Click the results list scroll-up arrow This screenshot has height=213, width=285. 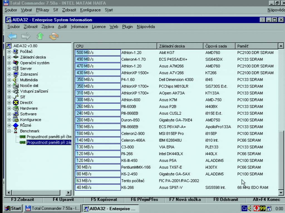pyautogui.click(x=281, y=46)
